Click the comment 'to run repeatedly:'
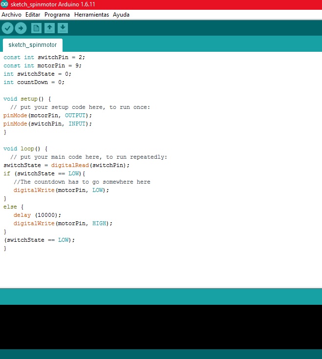The image size is (322, 359). [x=136, y=157]
